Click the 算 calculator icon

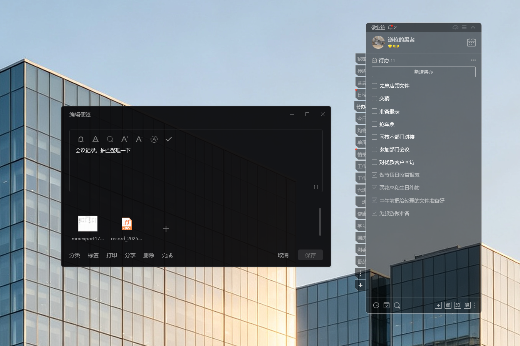467,305
